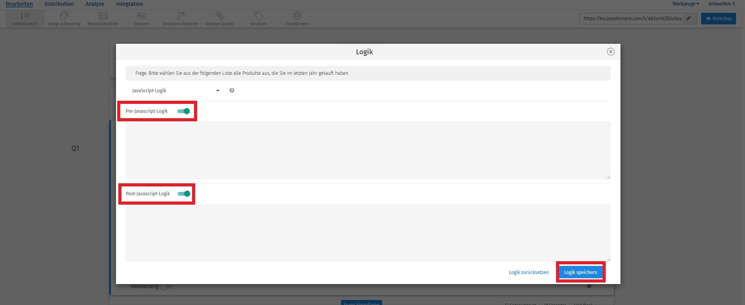Click the Frage hinzufügen button
This screenshot has height=305, width=745.
click(362, 303)
